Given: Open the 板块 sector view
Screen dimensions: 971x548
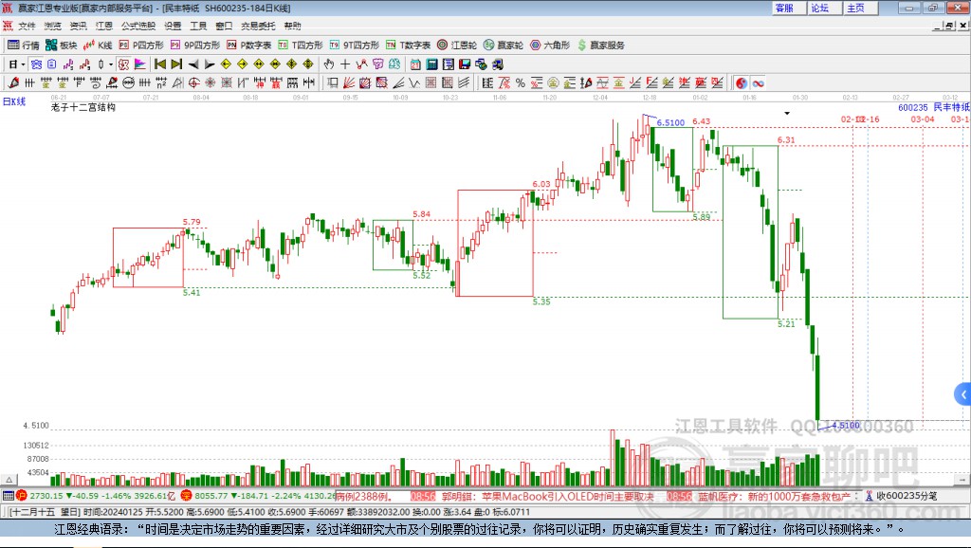Looking at the screenshot, I should pos(62,46).
